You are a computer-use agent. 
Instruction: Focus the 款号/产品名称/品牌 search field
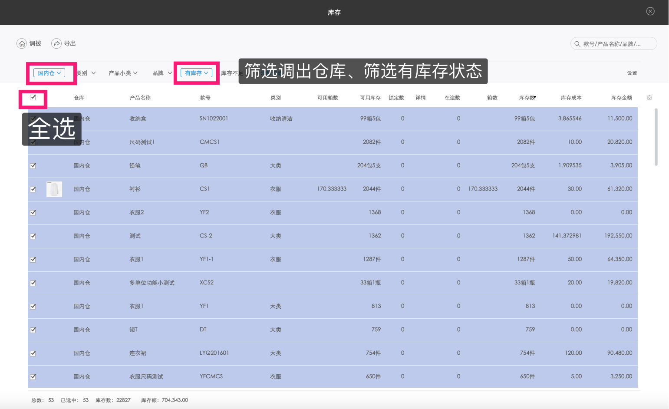(616, 44)
